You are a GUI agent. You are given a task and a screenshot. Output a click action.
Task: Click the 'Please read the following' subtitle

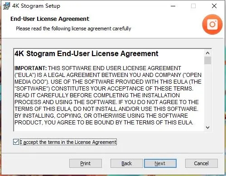[73, 29]
